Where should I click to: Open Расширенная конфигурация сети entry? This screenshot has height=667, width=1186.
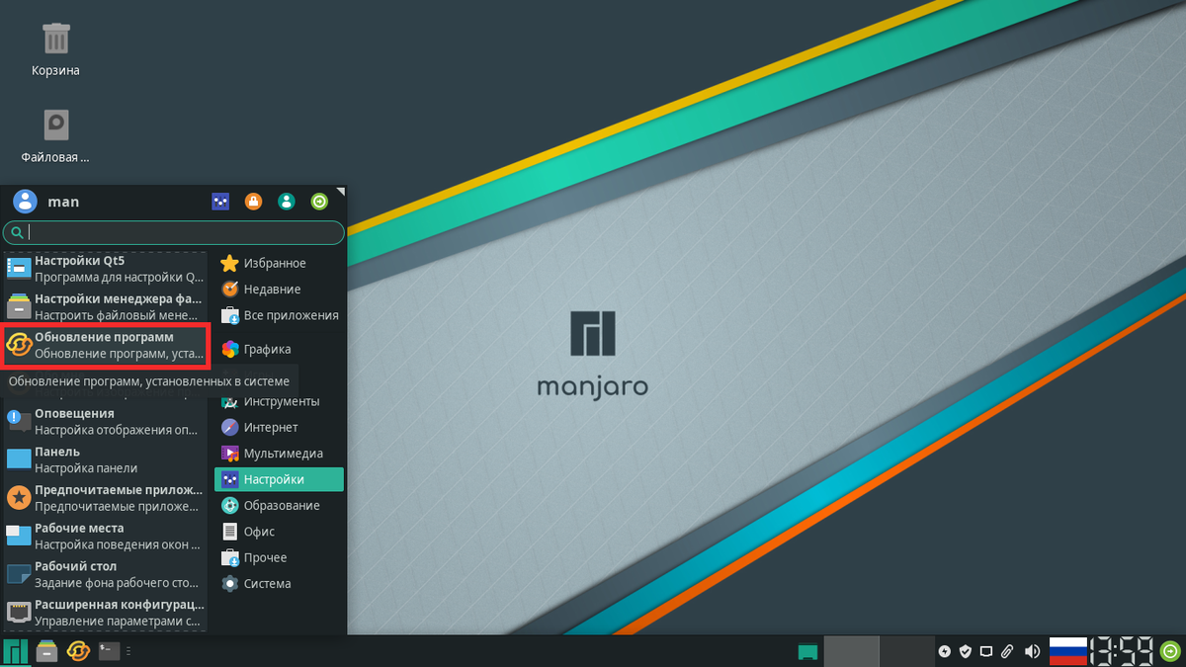pos(106,613)
